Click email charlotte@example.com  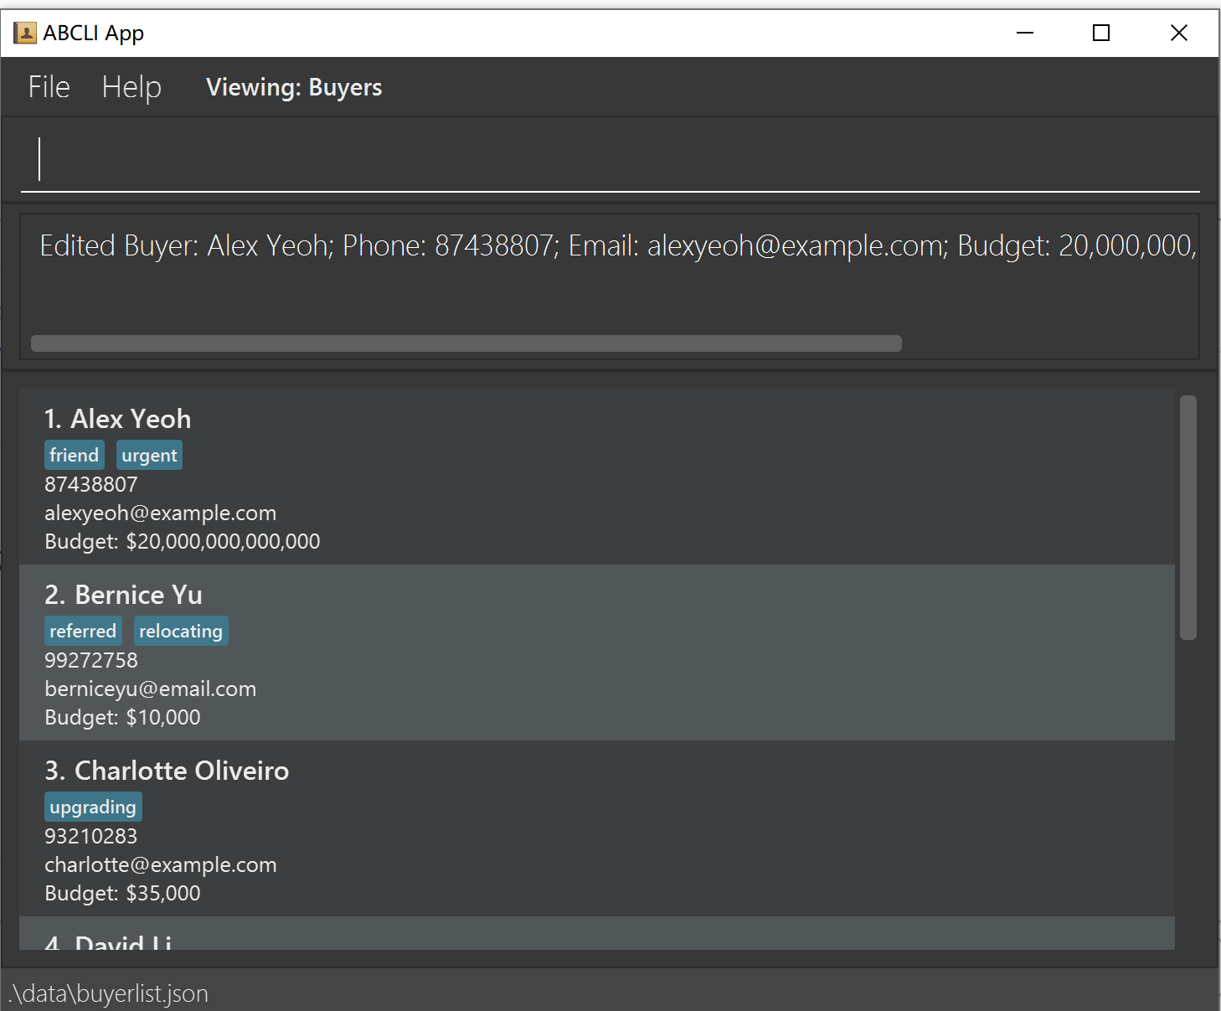click(x=160, y=864)
